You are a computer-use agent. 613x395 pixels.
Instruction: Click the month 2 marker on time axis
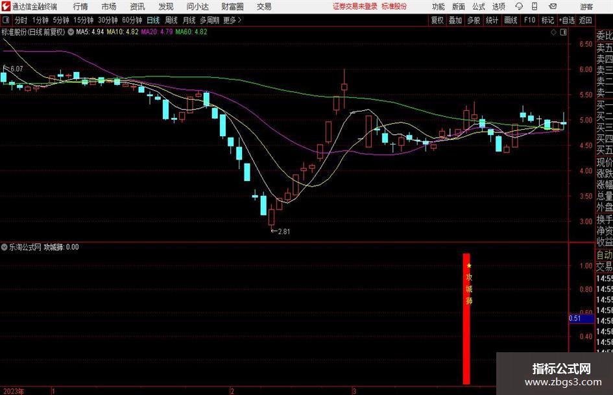click(232, 391)
